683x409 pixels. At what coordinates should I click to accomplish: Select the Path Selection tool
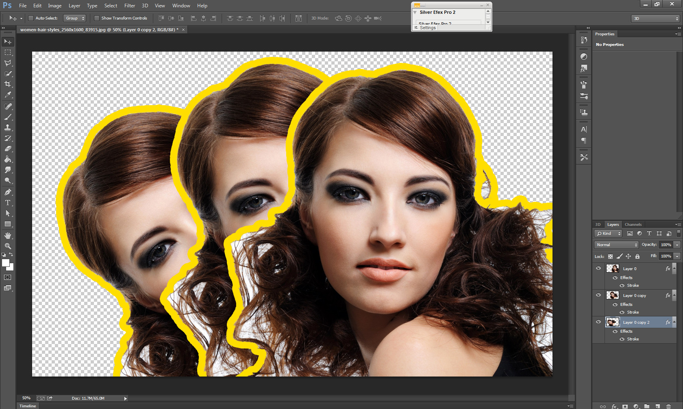pos(8,213)
